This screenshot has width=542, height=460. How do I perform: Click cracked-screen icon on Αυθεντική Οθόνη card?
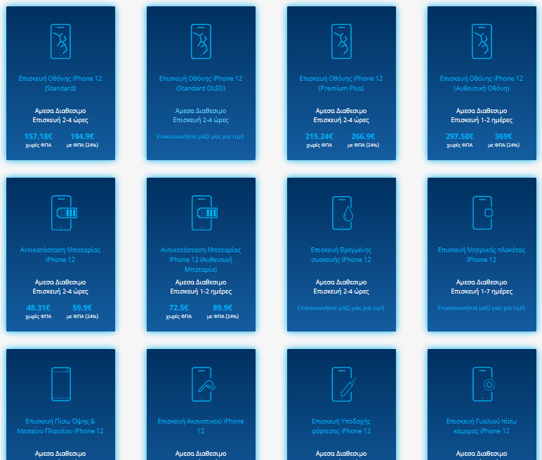[482, 41]
